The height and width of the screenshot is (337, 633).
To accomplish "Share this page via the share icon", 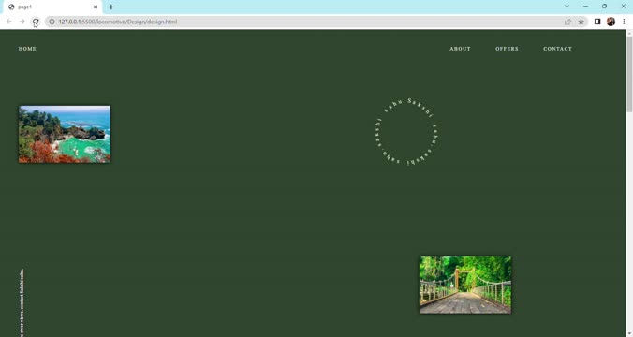I will [x=567, y=22].
